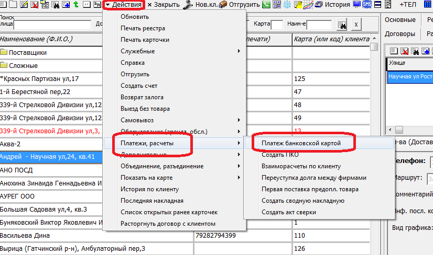The width and height of the screenshot is (433, 255).
Task: Click the green up arrow toolbar icon
Action: click(77, 5)
